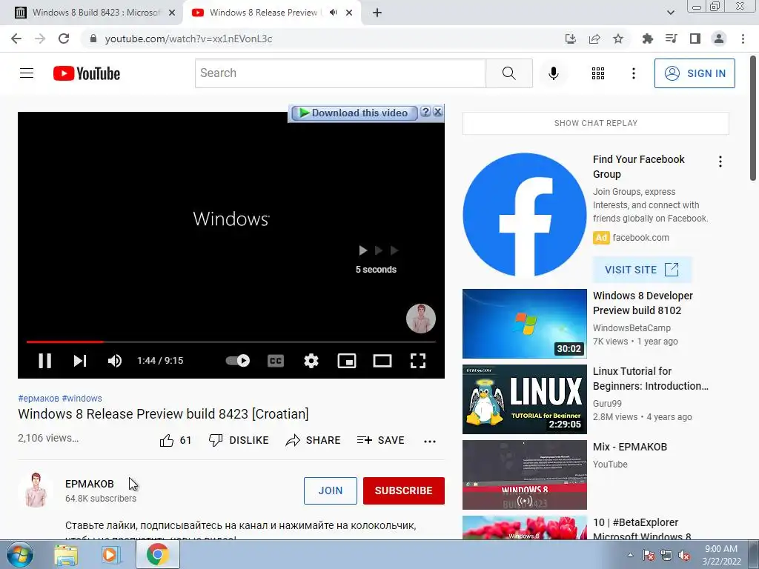This screenshot has width=759, height=569.
Task: Click the install/download icon in the address bar
Action: [x=571, y=39]
